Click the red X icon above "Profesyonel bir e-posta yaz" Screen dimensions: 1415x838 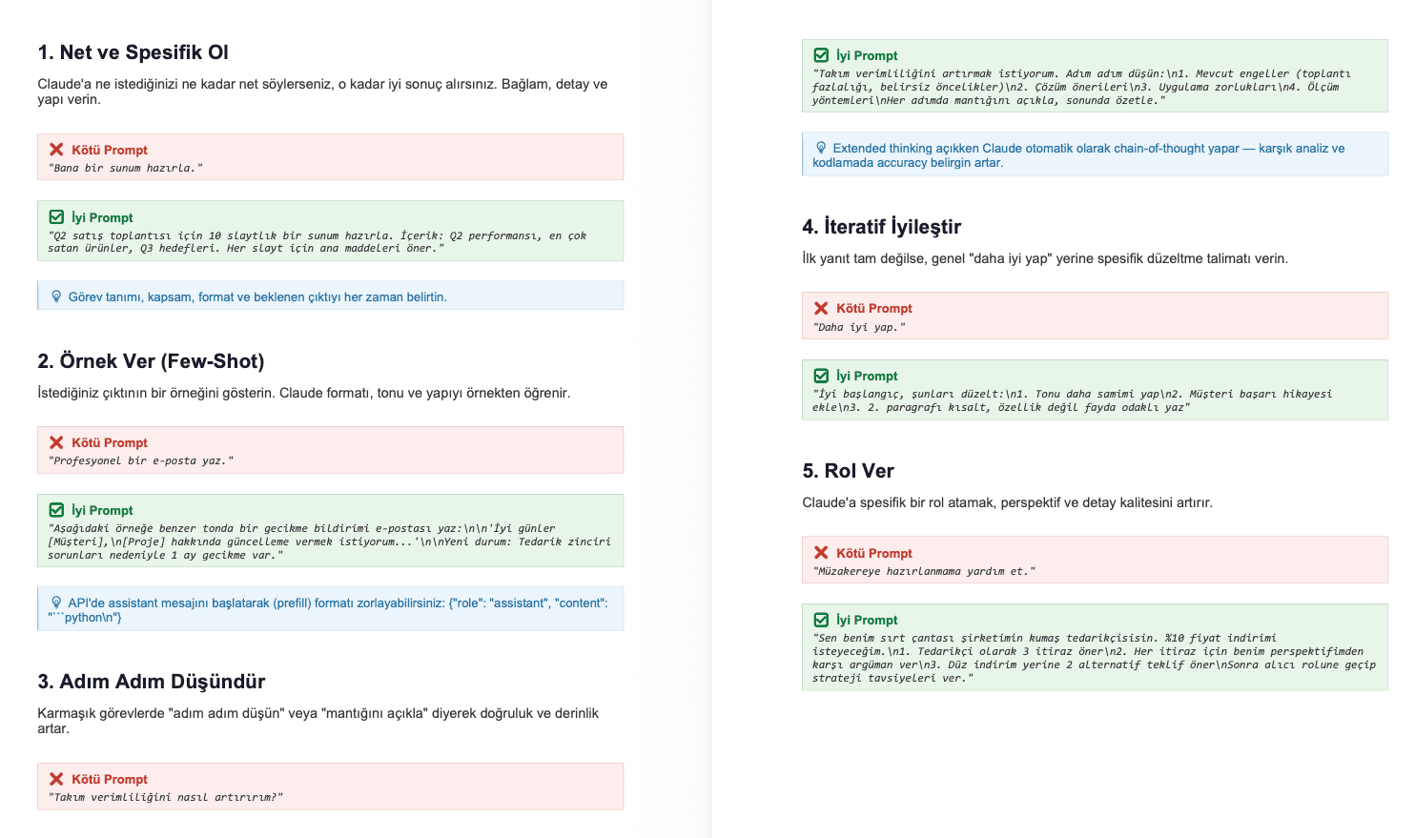[56, 442]
